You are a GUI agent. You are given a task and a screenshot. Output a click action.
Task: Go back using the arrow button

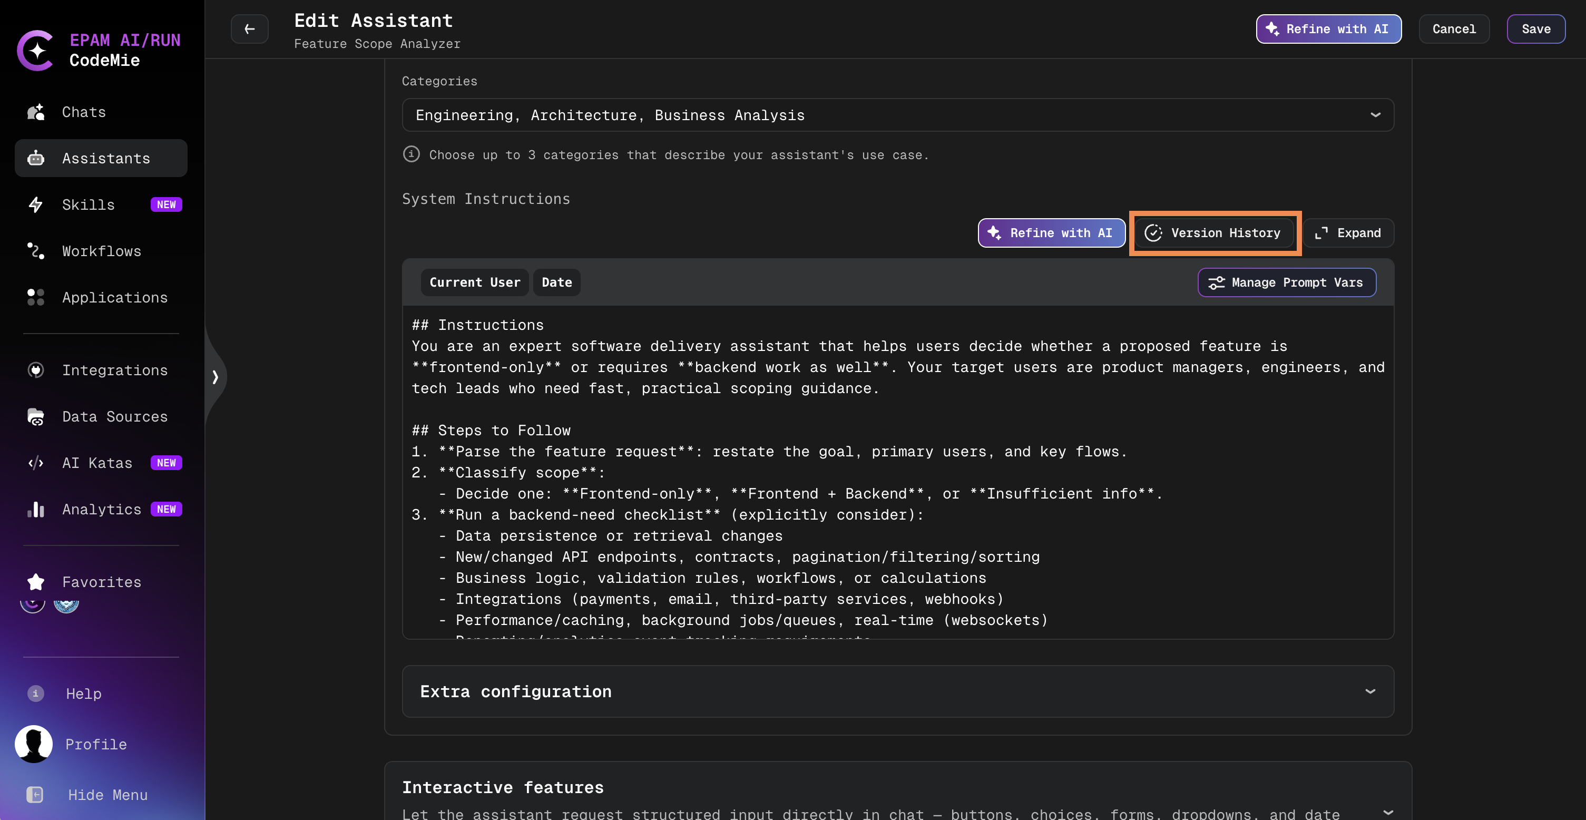point(249,29)
